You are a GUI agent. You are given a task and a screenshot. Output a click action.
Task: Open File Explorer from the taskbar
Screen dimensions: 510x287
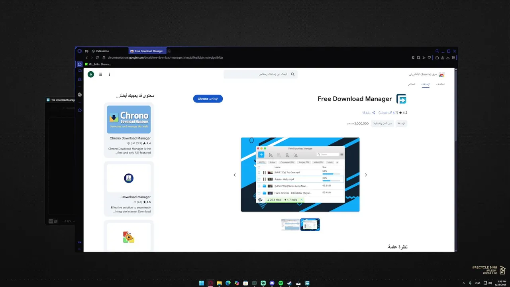coord(219,283)
